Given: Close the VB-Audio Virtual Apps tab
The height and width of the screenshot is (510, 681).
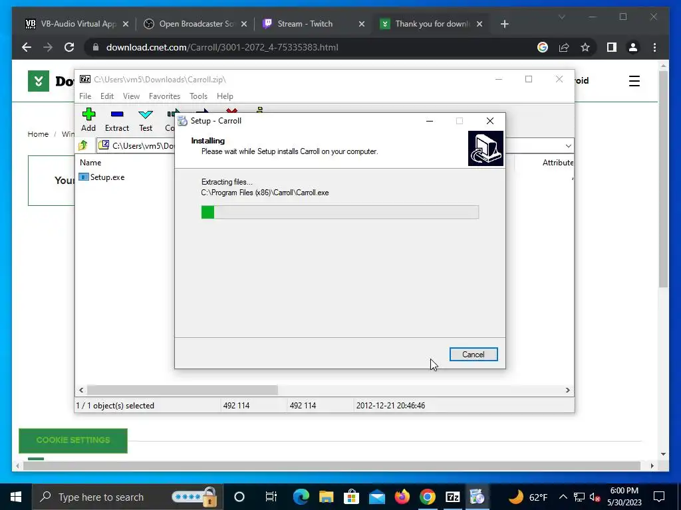Looking at the screenshot, I should tap(126, 25).
